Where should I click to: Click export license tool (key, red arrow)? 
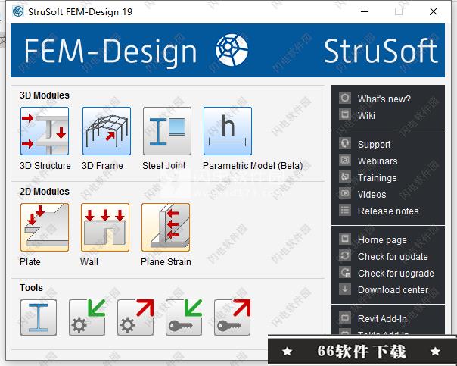click(x=232, y=318)
